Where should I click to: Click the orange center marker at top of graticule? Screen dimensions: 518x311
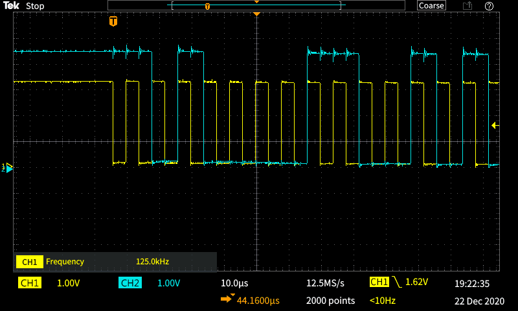257,14
